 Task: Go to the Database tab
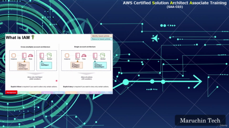[x=59, y=93]
